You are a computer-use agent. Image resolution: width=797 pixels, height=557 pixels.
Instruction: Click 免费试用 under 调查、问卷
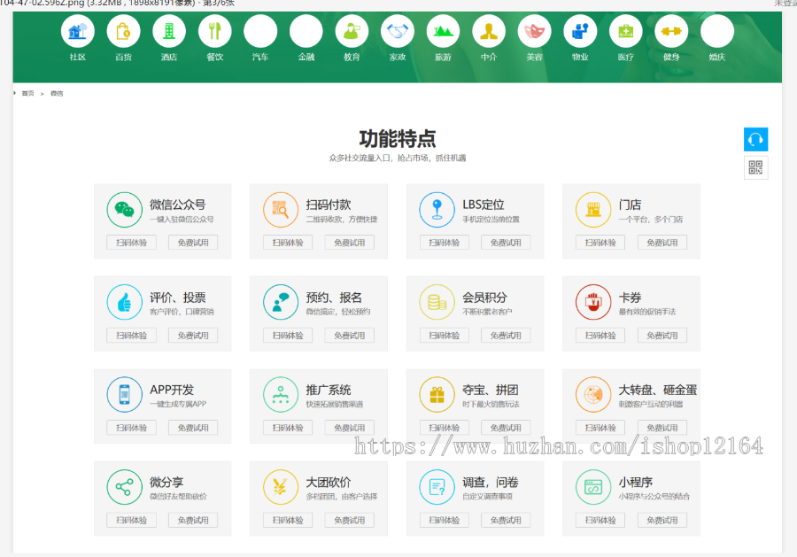[506, 520]
